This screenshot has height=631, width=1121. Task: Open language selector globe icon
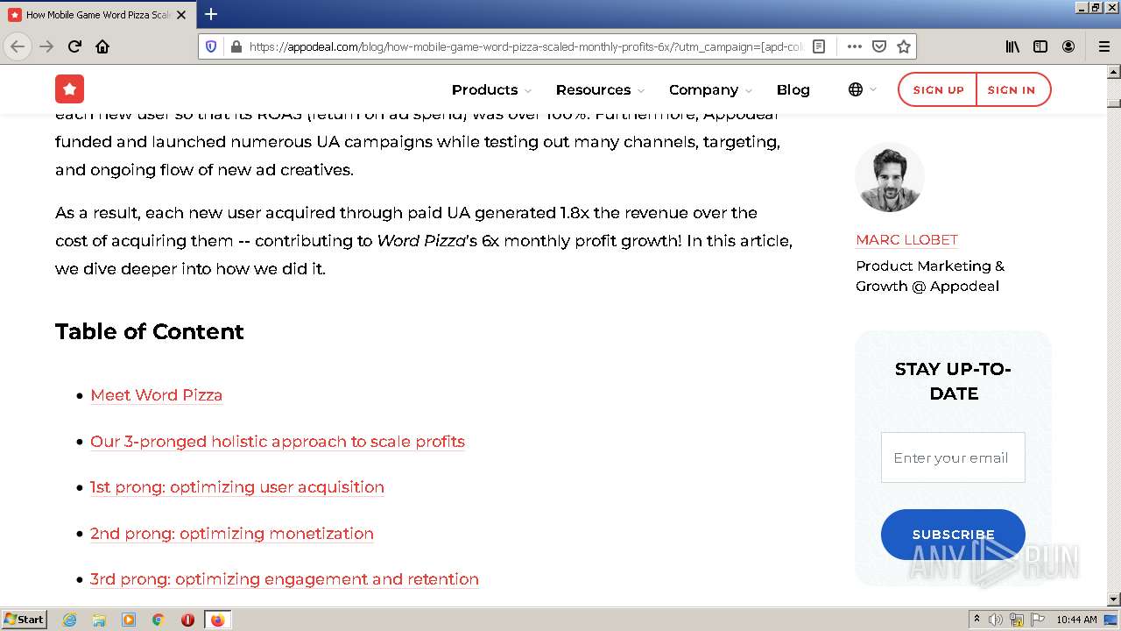tap(856, 89)
